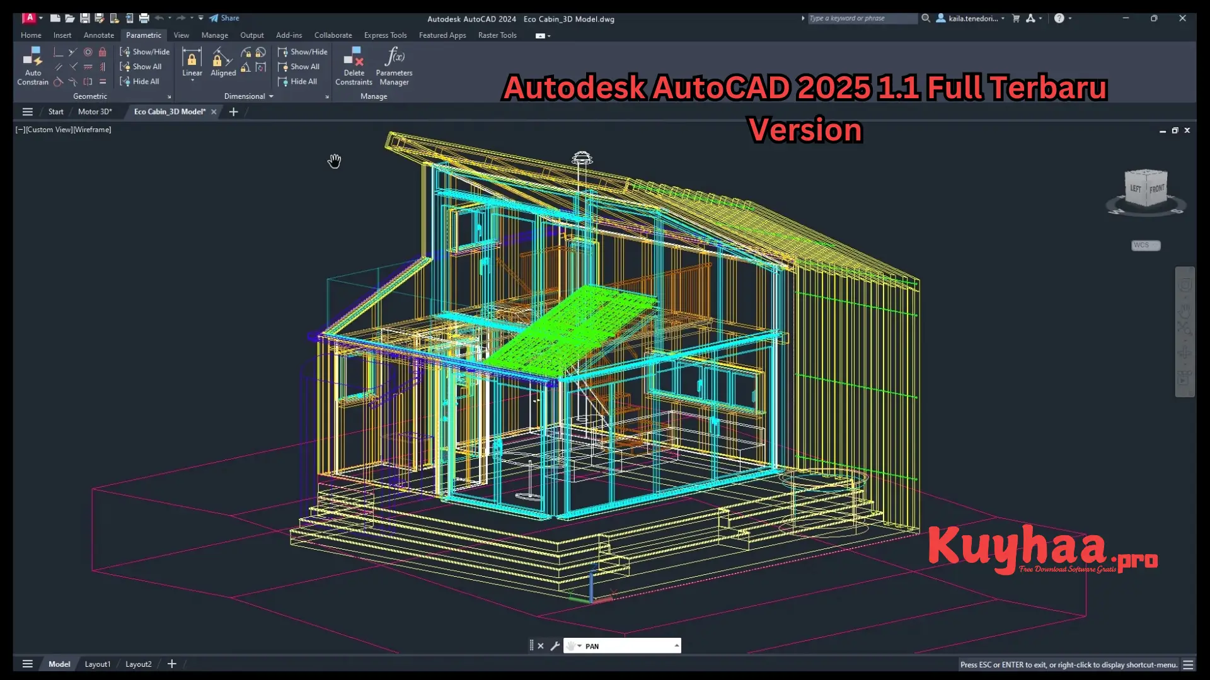Viewport: 1210px width, 680px height.
Task: Click Show/Hide in the Geometric panel
Action: click(x=144, y=52)
